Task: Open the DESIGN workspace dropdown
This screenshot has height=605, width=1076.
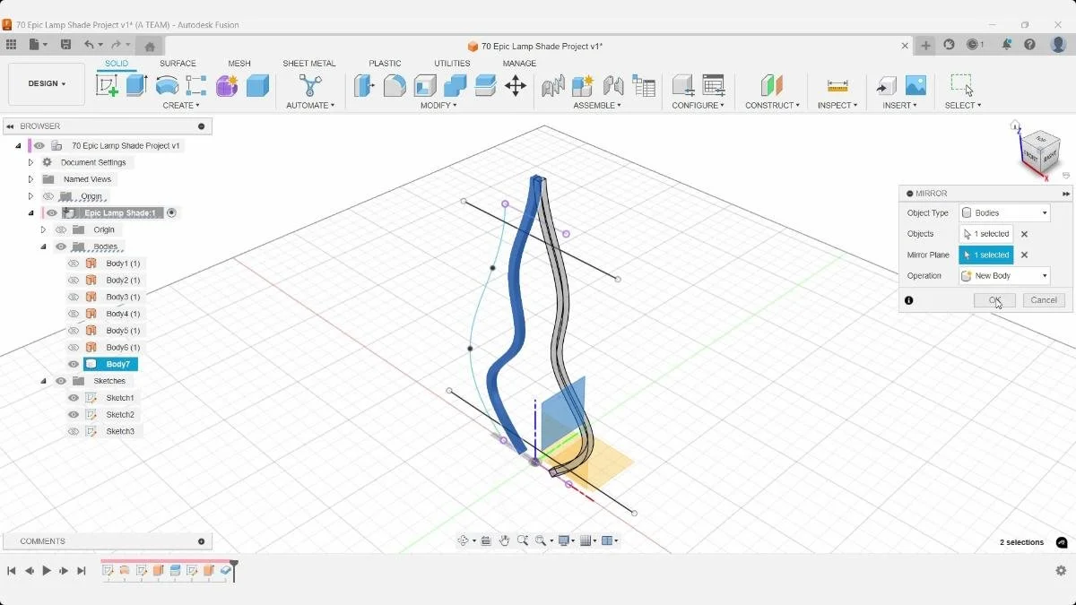Action: click(x=47, y=84)
